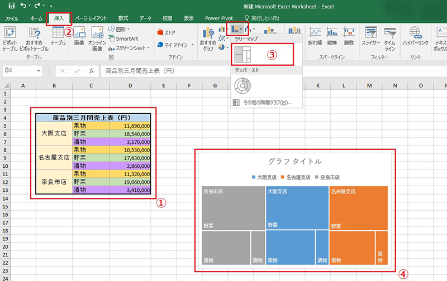Click the 名古屋支店 legend entry in chart

(296, 177)
